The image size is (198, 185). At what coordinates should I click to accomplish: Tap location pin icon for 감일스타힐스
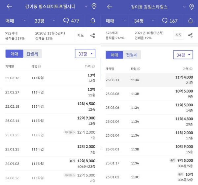(x=191, y=7)
